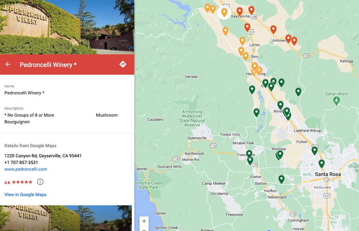Click the Safari West text label

pos(337,94)
